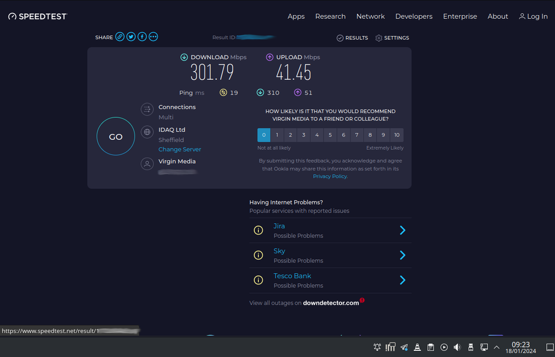Open the media player tray icon
The image size is (555, 357).
[x=444, y=347]
